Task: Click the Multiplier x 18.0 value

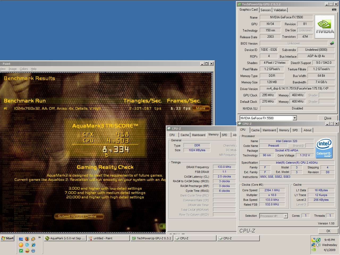Action: pyautogui.click(x=272, y=195)
